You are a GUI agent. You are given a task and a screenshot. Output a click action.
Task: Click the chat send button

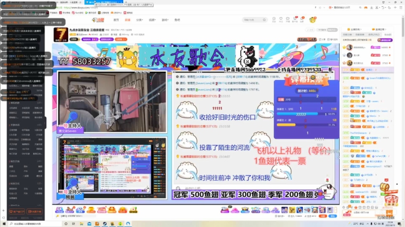point(389,213)
